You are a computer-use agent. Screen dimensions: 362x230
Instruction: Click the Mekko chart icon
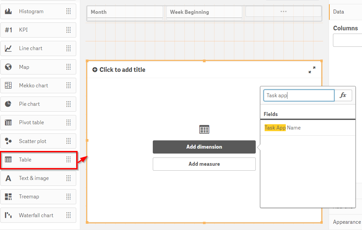(8, 85)
